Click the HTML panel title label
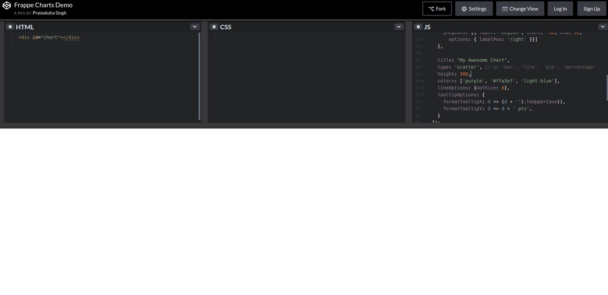 tap(25, 27)
